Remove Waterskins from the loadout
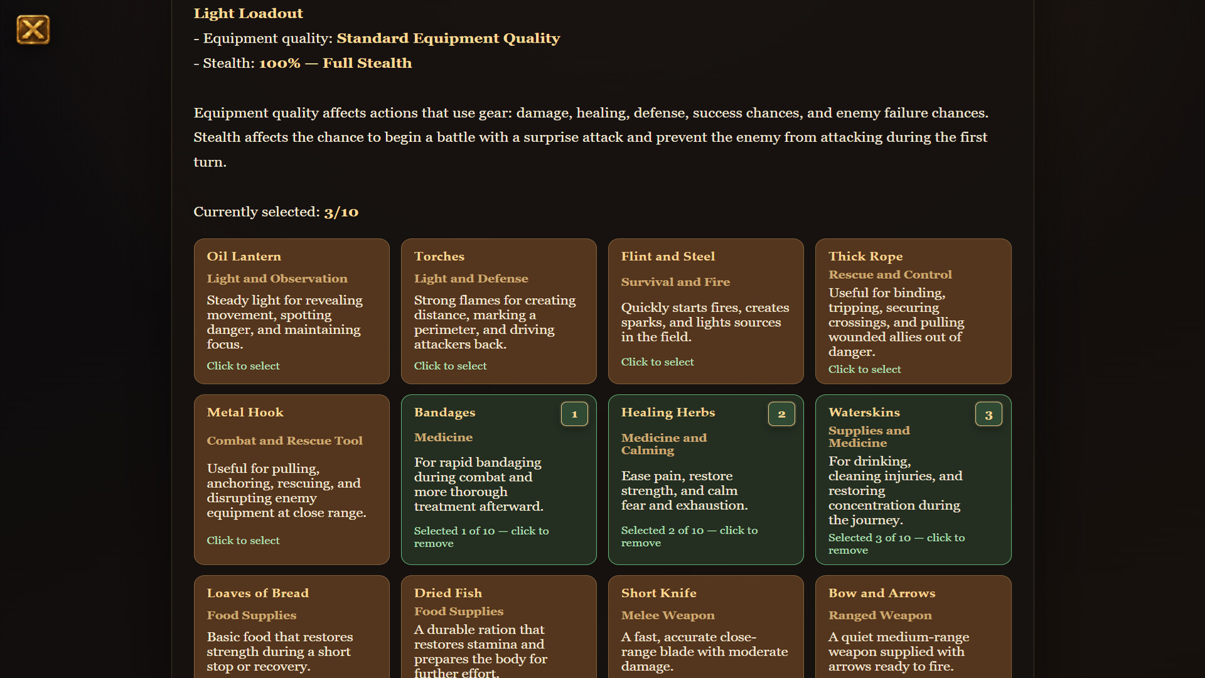1205x678 pixels. [913, 479]
